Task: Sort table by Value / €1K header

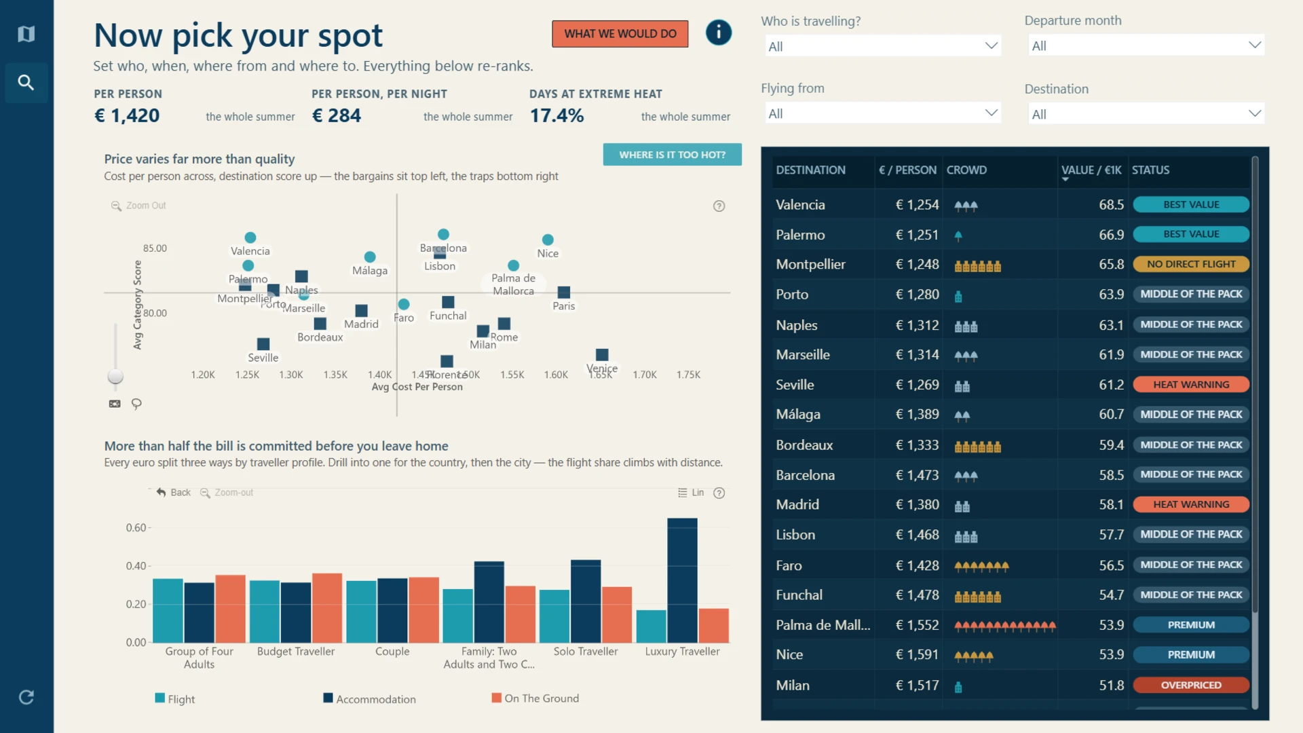Action: coord(1091,170)
